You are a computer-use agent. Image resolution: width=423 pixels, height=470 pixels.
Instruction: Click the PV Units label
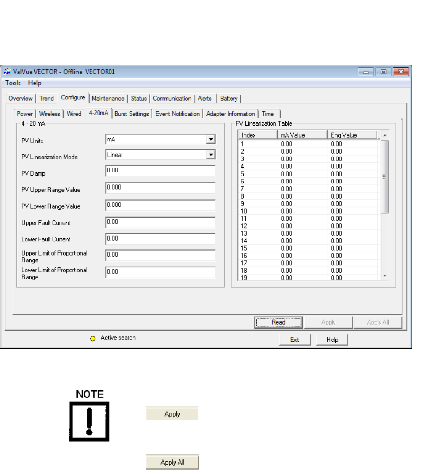point(32,141)
